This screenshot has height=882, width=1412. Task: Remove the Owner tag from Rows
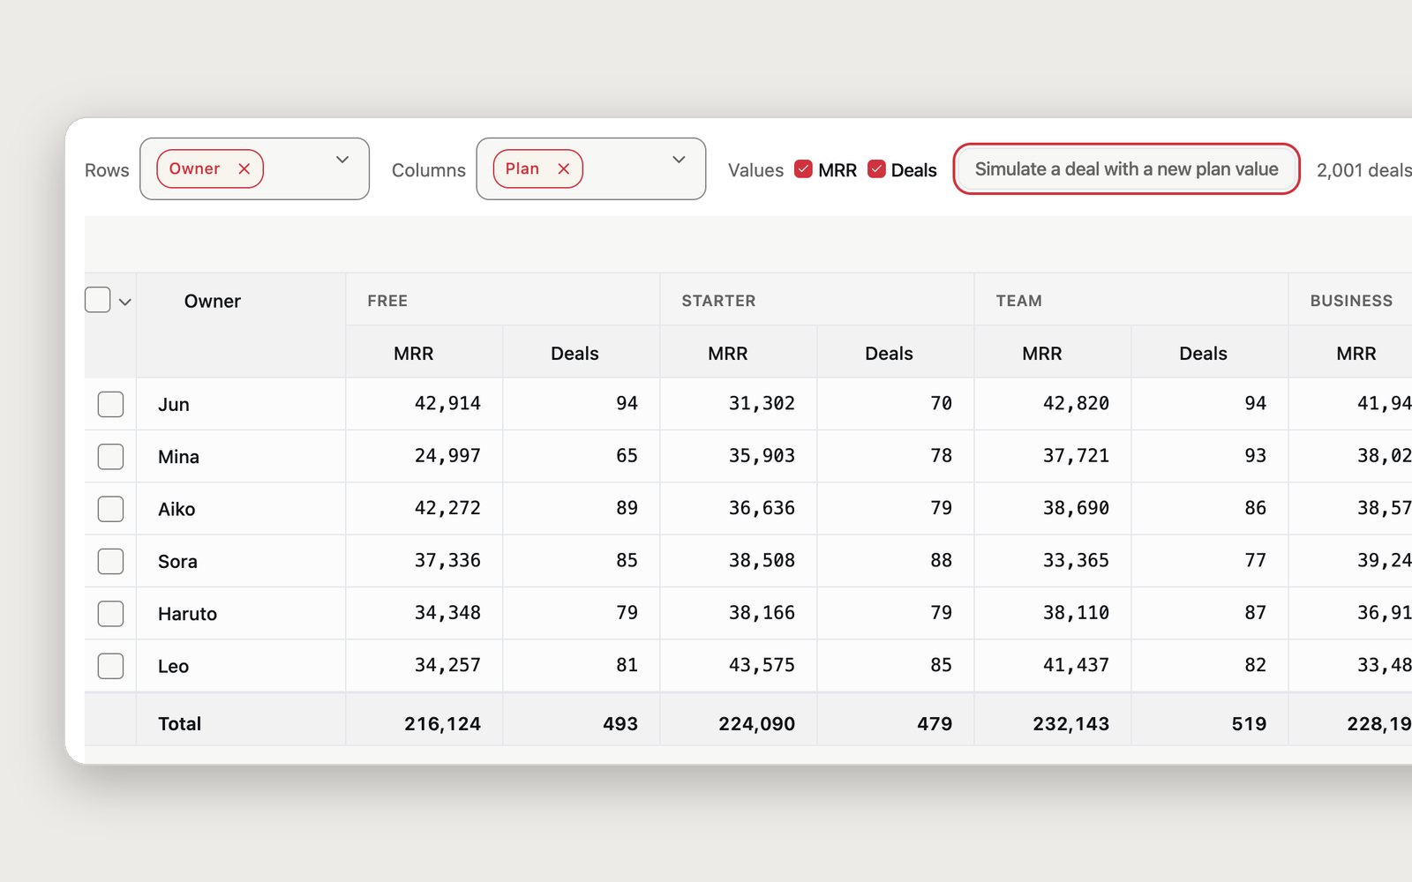pos(244,168)
